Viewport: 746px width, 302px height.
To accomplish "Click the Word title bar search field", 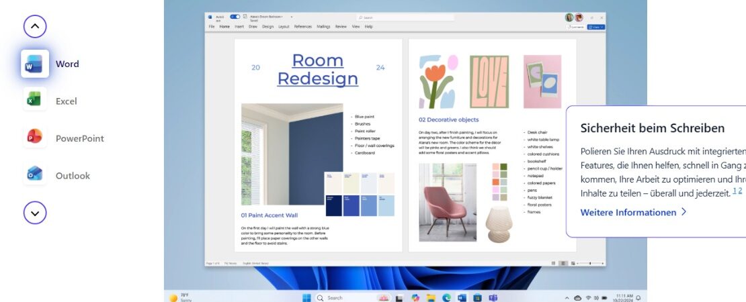I will click(405, 17).
